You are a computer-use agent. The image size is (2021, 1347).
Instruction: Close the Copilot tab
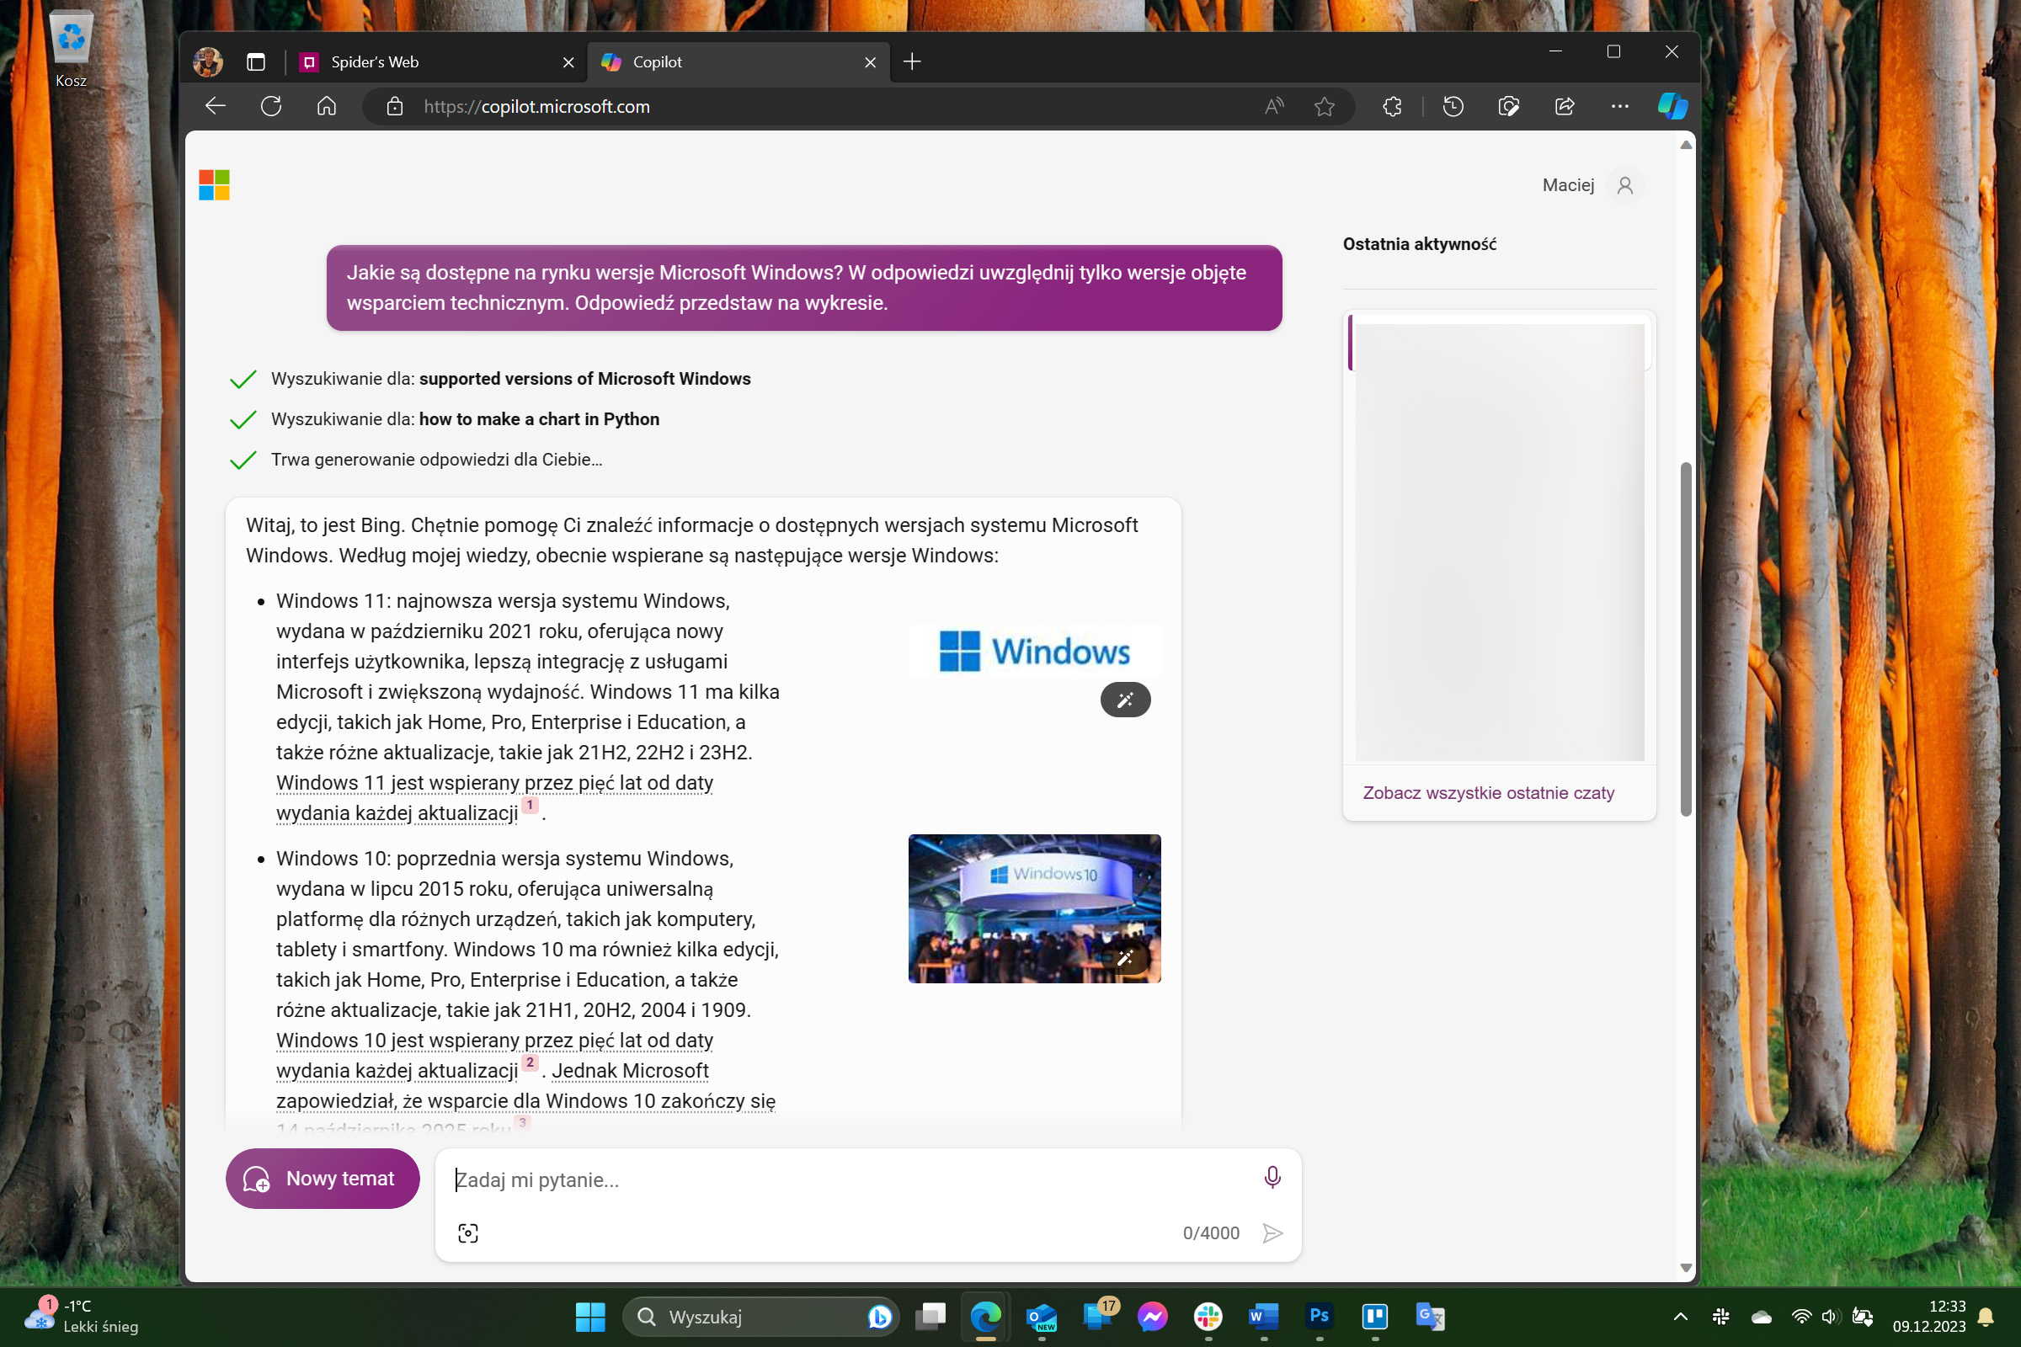pos(871,61)
